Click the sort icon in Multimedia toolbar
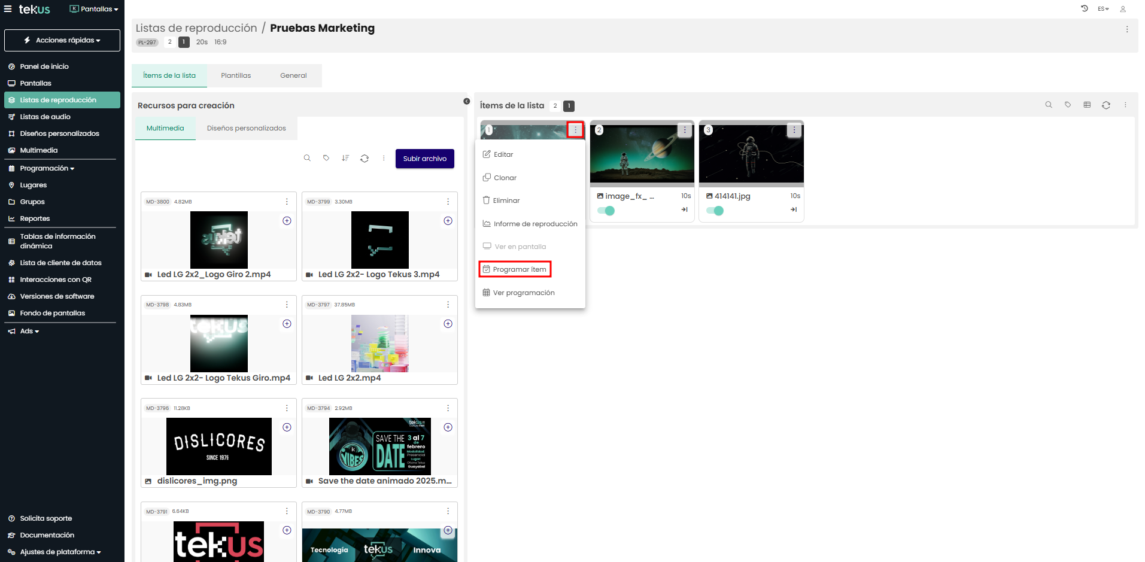Image resolution: width=1145 pixels, height=562 pixels. (x=345, y=159)
